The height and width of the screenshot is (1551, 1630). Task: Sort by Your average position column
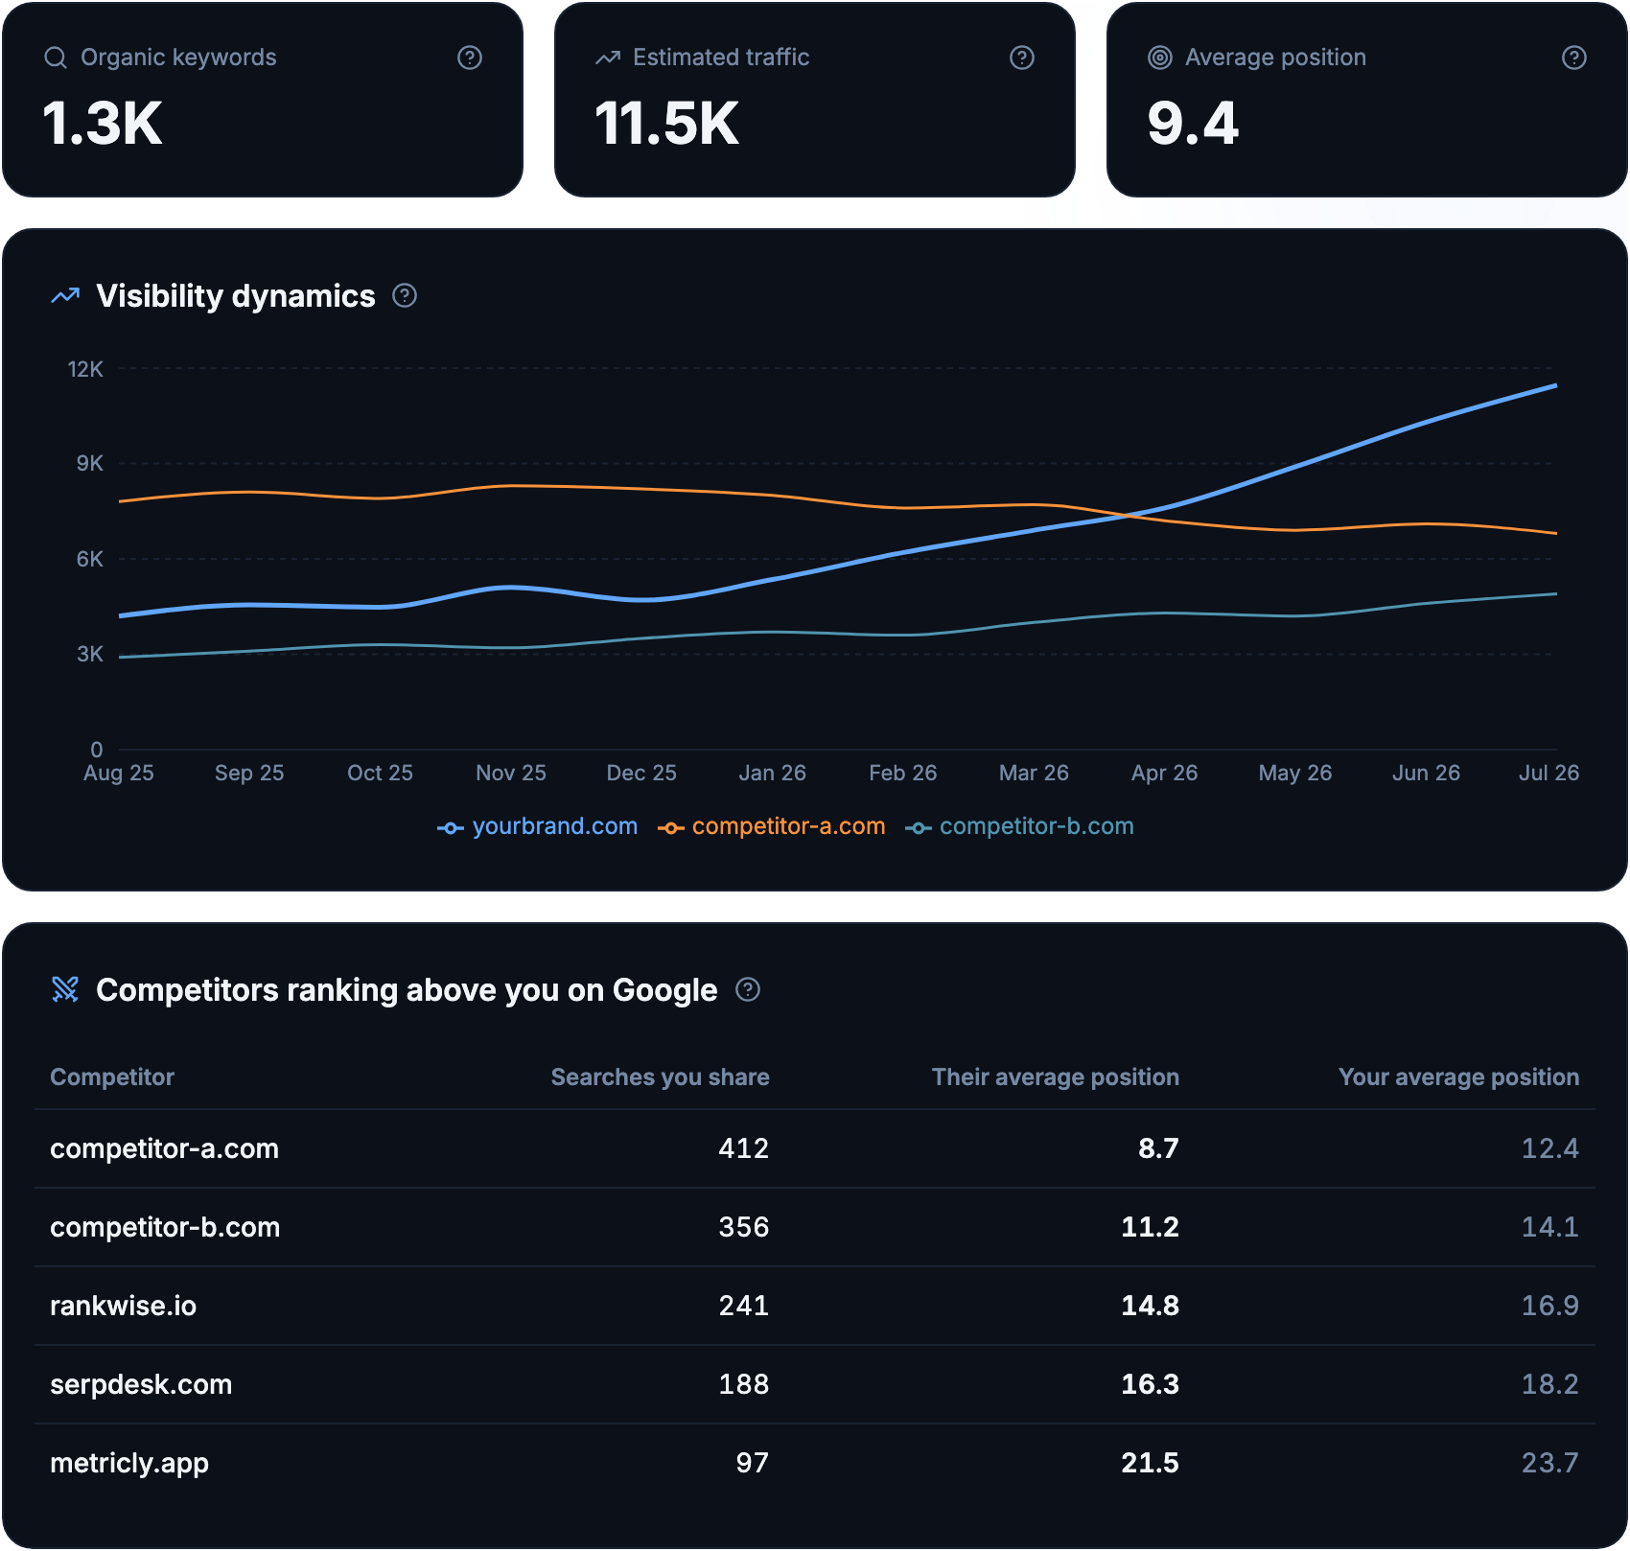[1458, 1076]
